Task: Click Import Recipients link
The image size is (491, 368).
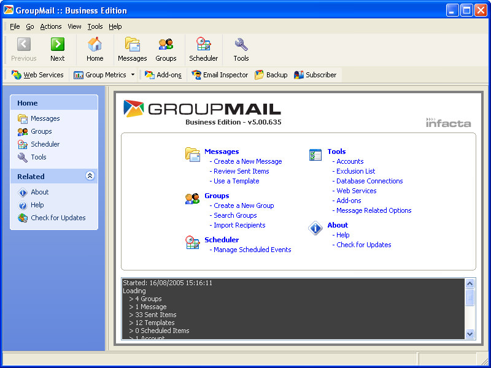Action: [x=239, y=225]
